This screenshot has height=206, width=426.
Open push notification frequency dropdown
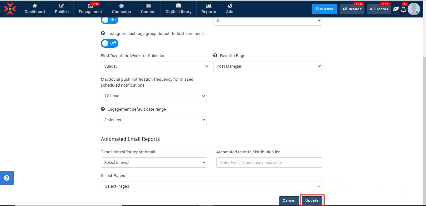click(154, 96)
